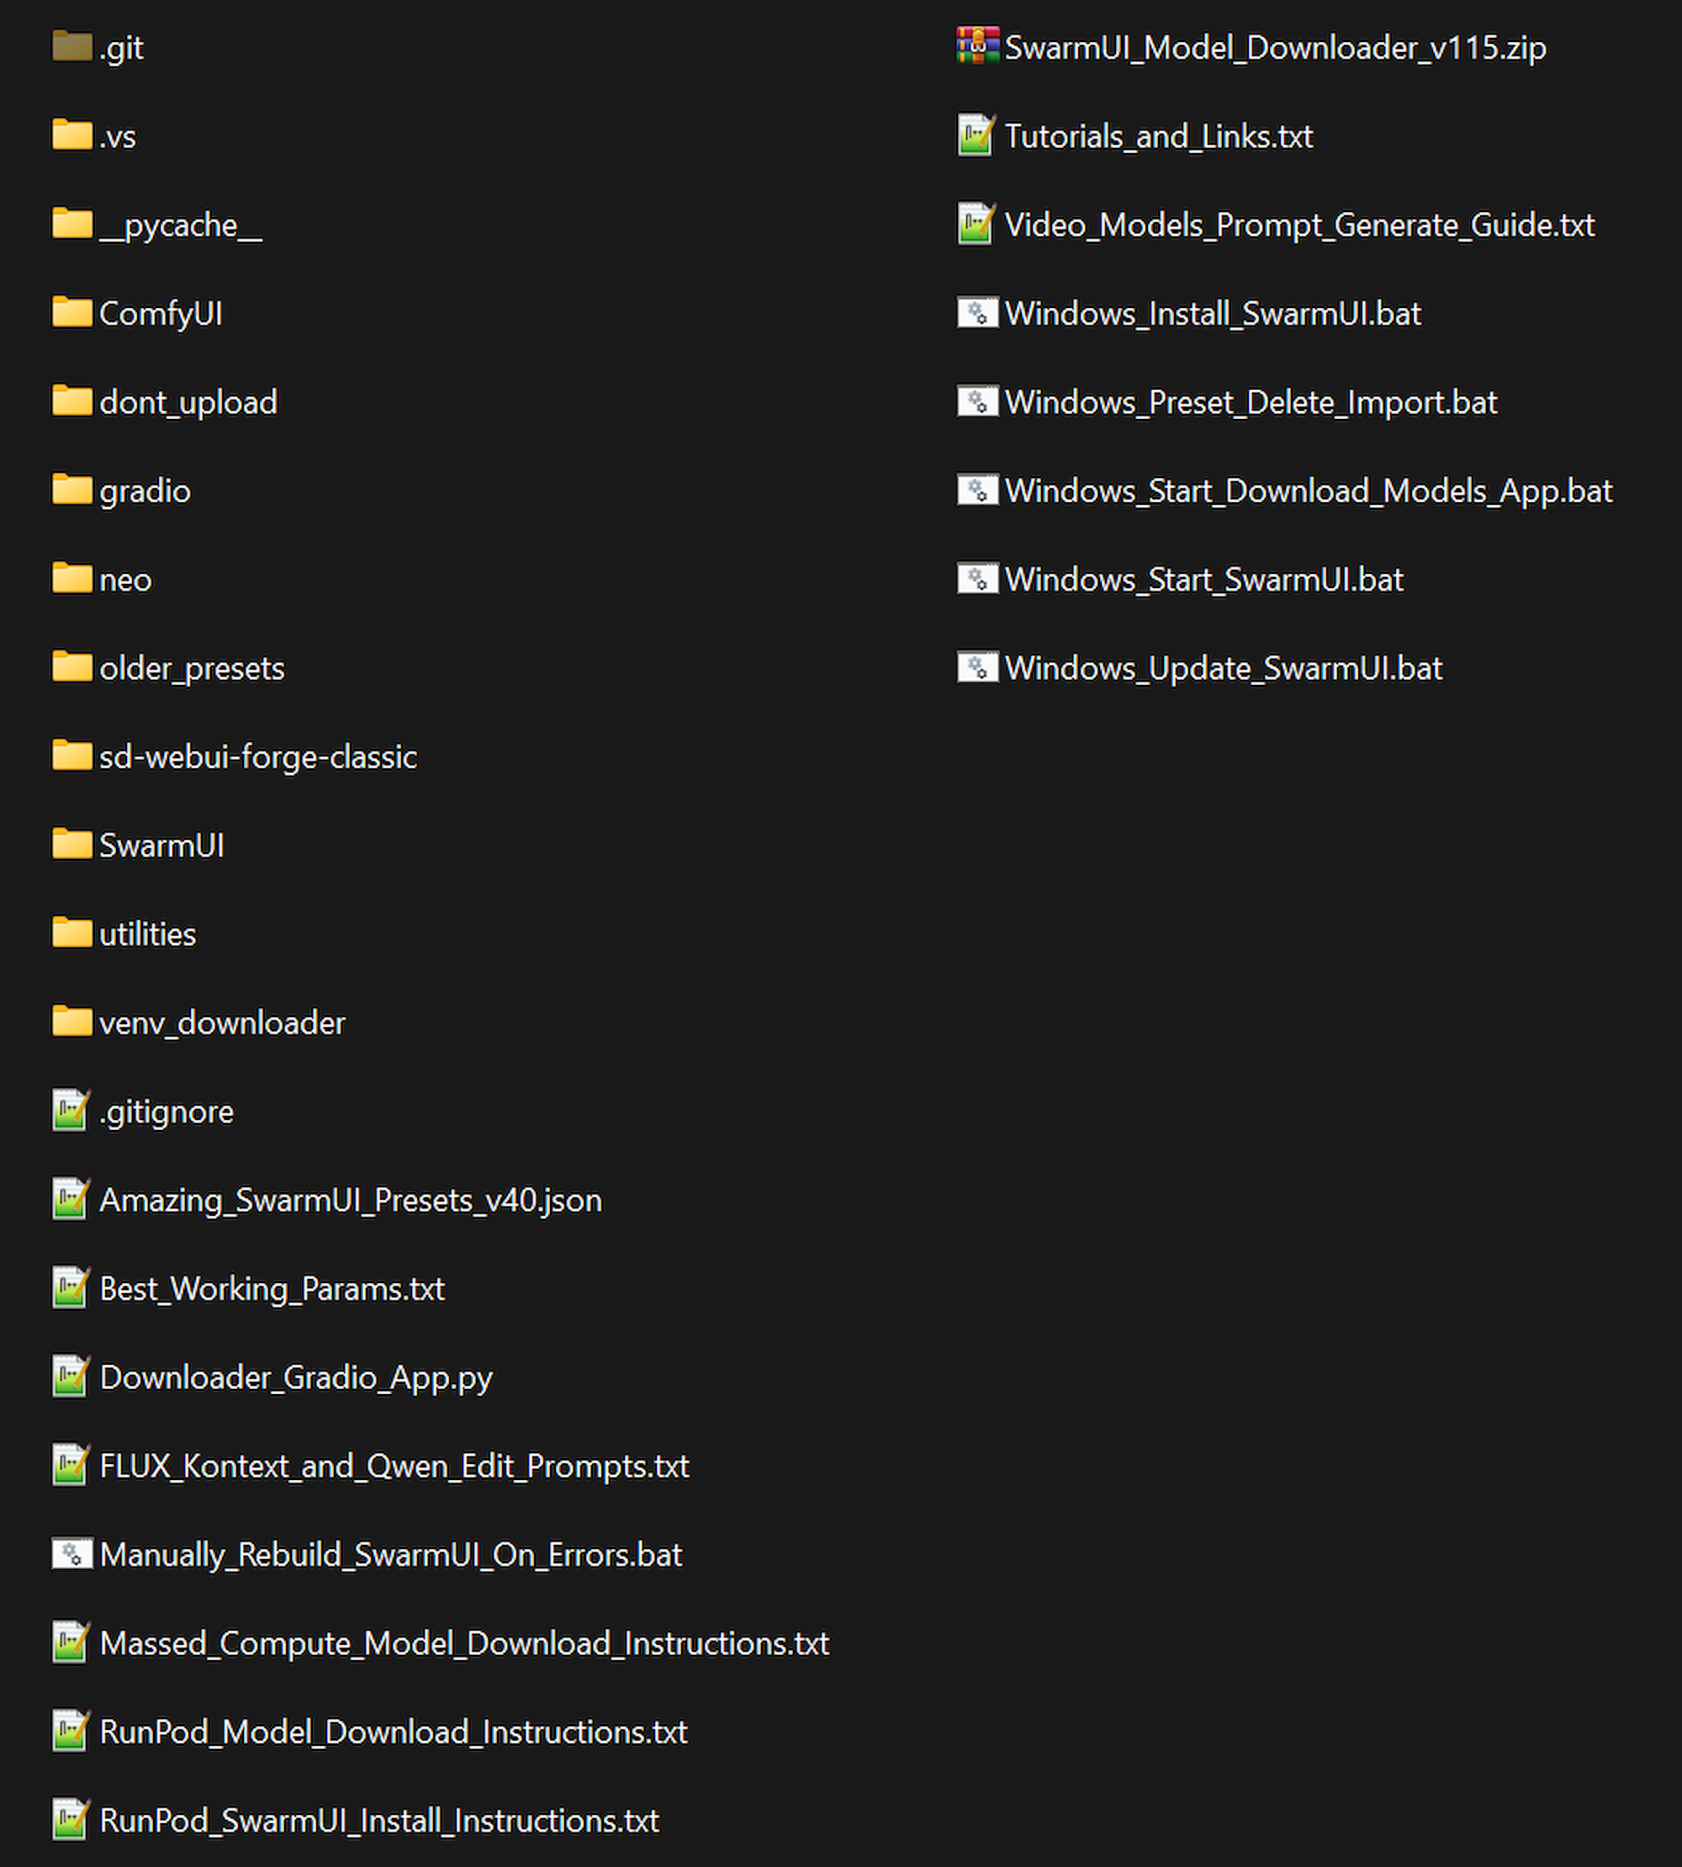The height and width of the screenshot is (1867, 1682).
Task: Click the Windows_Install_SwarmUI.bat batch icon
Action: (x=978, y=312)
